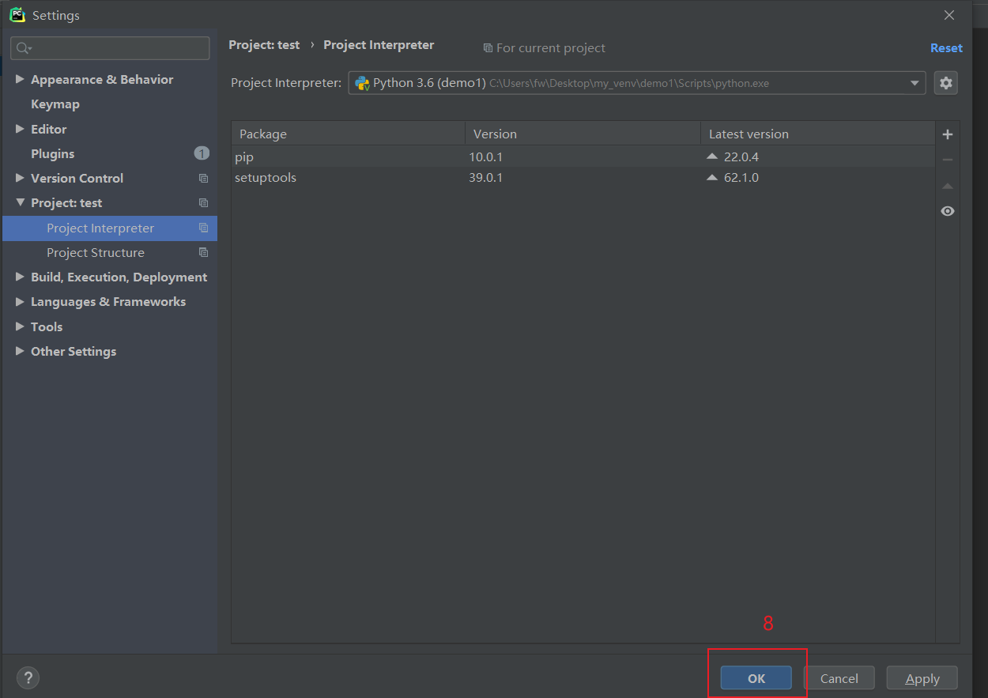This screenshot has width=988, height=698.
Task: Expand the Version Control section
Action: [x=20, y=178]
